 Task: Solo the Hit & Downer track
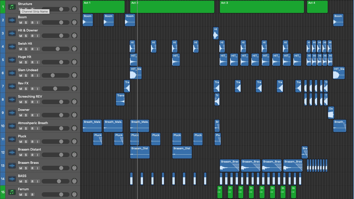[26, 36]
